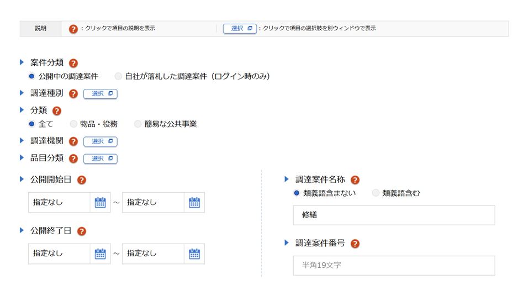Click the 案件分類 section label
529x306 pixels.
[x=47, y=63]
